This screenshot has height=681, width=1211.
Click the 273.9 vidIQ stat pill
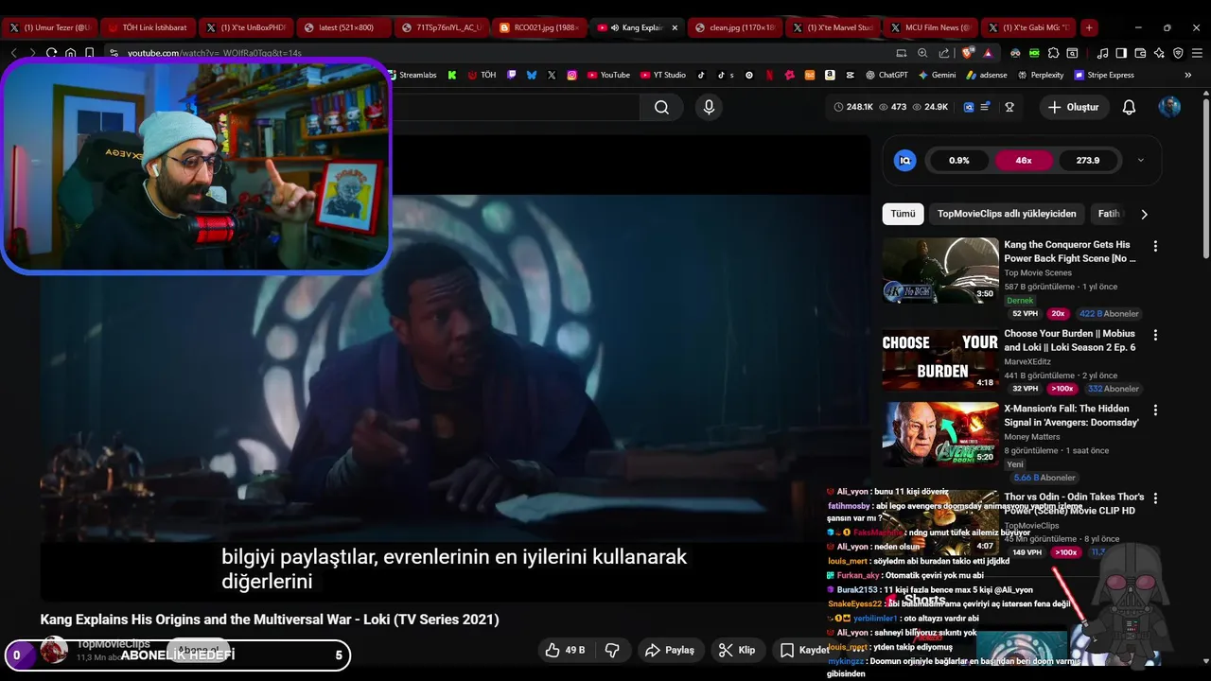point(1088,161)
